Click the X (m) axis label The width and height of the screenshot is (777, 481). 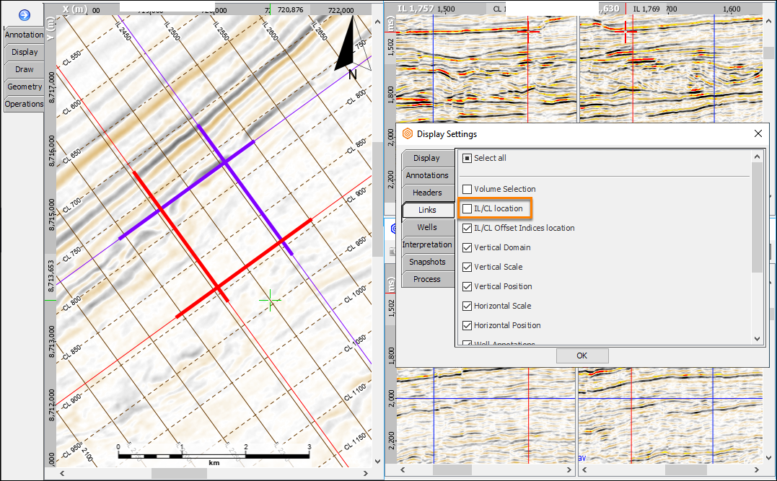click(75, 9)
